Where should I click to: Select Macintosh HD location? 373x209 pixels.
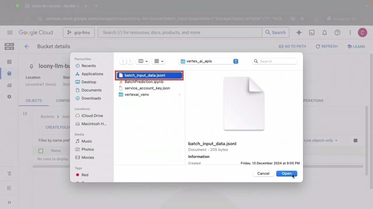coord(94,124)
